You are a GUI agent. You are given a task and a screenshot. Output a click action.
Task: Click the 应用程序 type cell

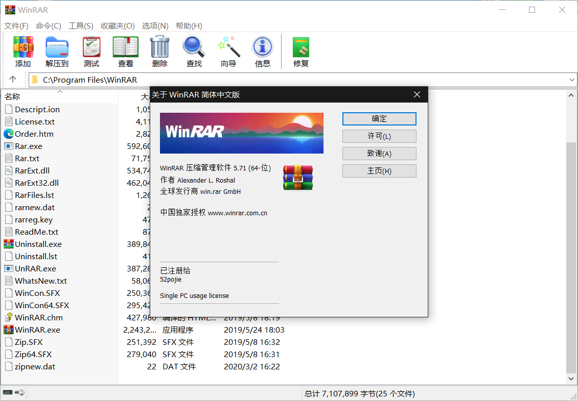click(178, 330)
